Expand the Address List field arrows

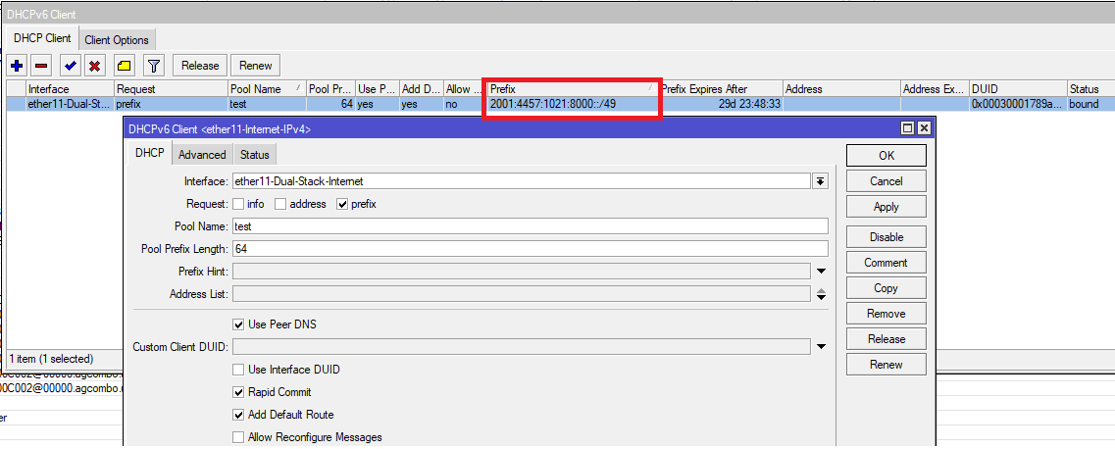(822, 293)
